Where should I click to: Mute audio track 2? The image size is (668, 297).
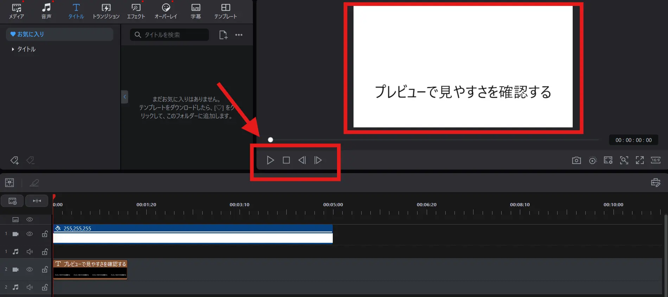click(x=30, y=287)
